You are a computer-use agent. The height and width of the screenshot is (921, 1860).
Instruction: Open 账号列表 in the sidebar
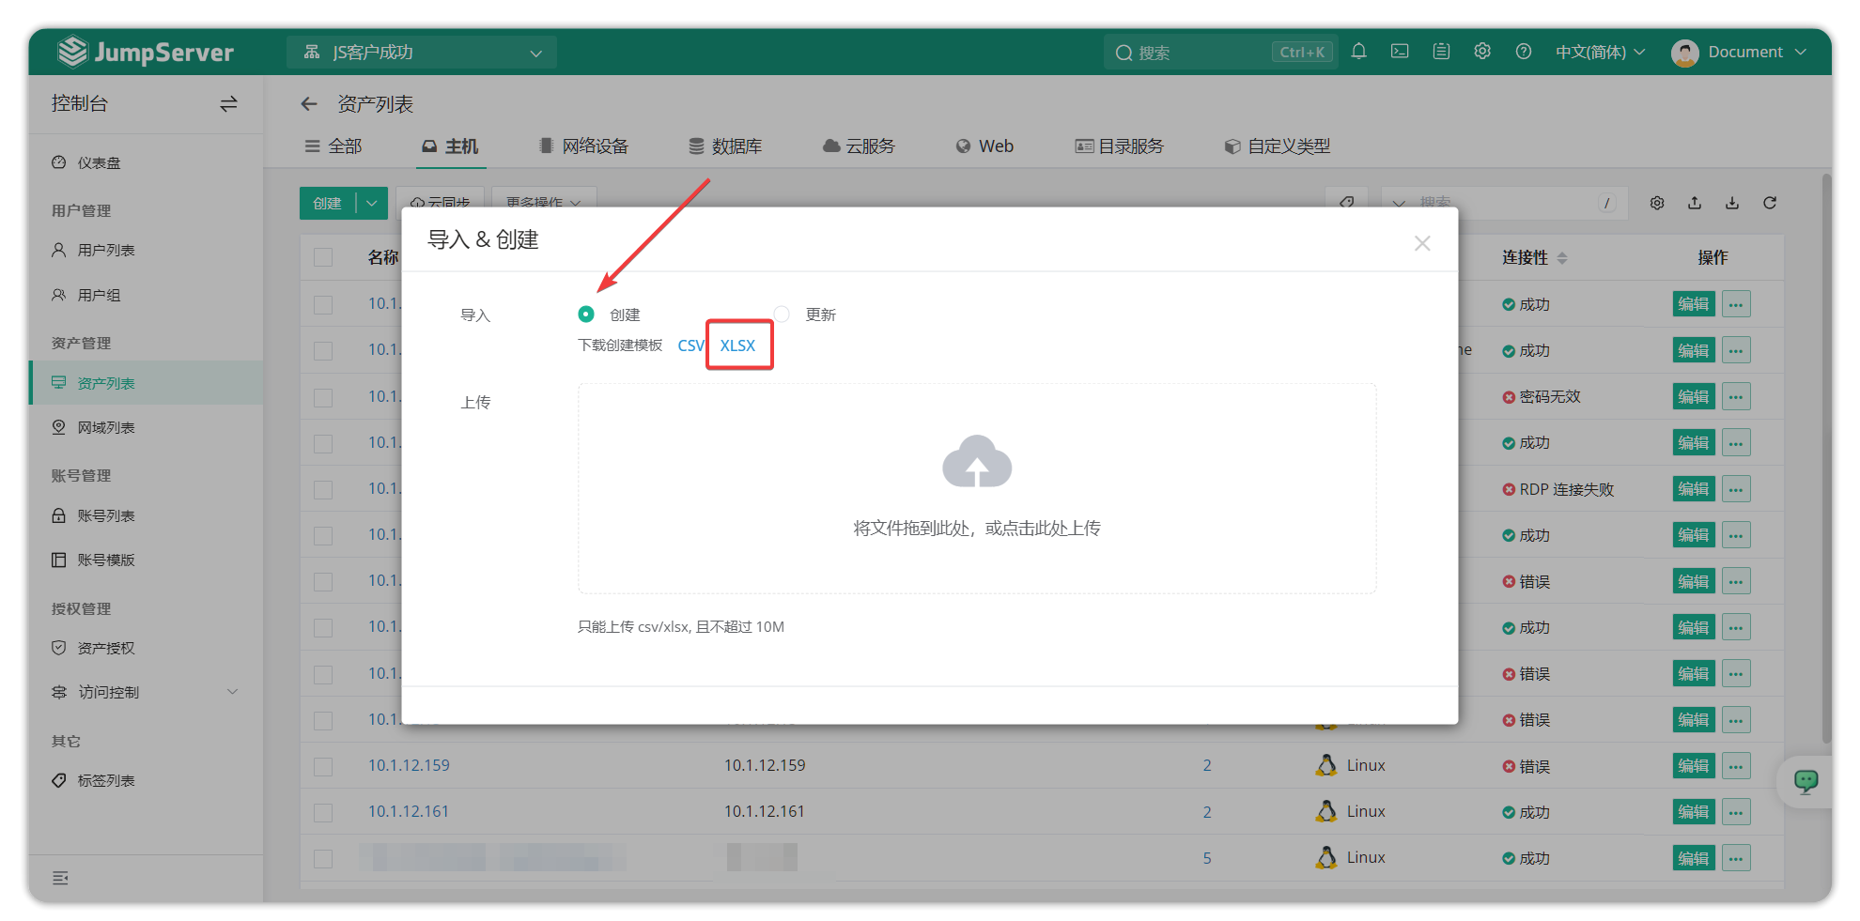coord(106,515)
